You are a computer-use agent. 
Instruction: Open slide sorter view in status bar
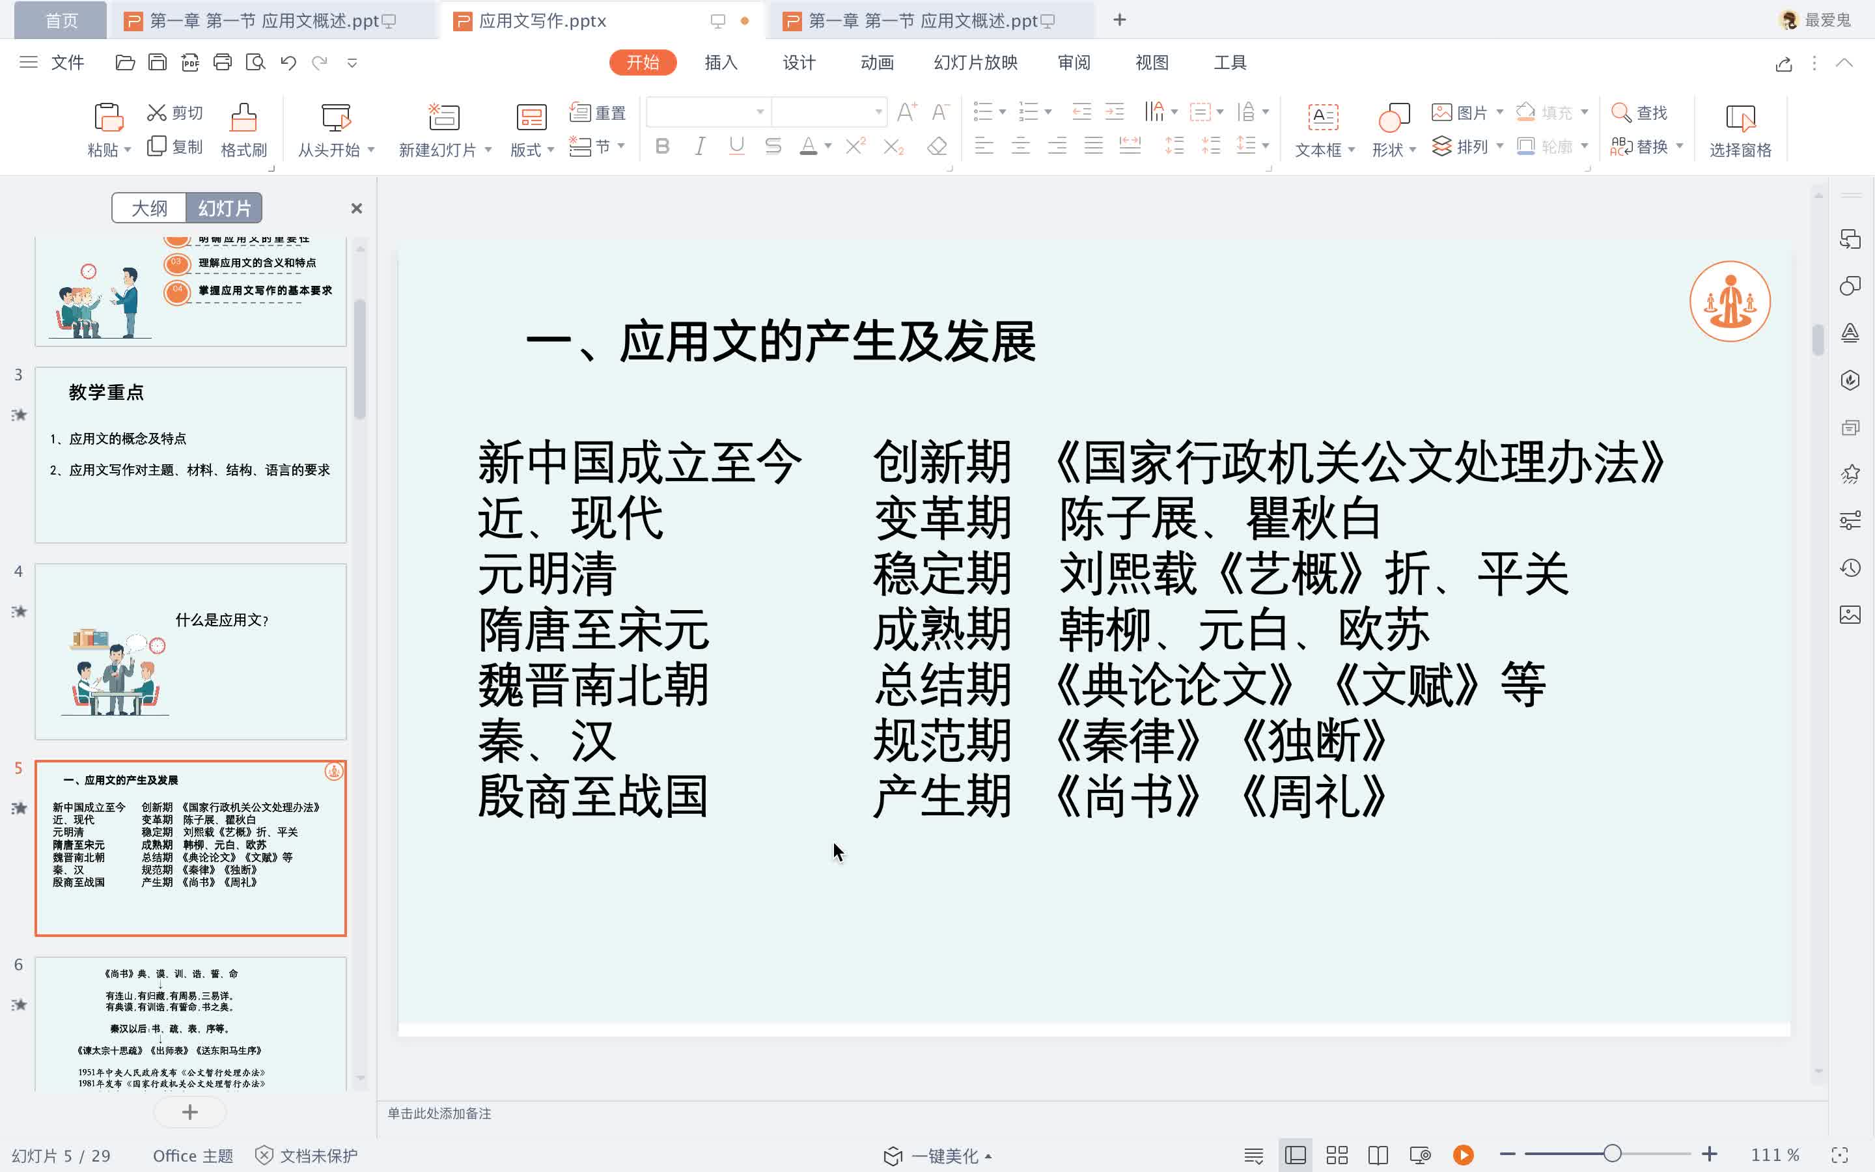pos(1337,1155)
